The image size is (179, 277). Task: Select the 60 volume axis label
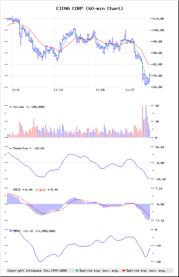(157, 106)
